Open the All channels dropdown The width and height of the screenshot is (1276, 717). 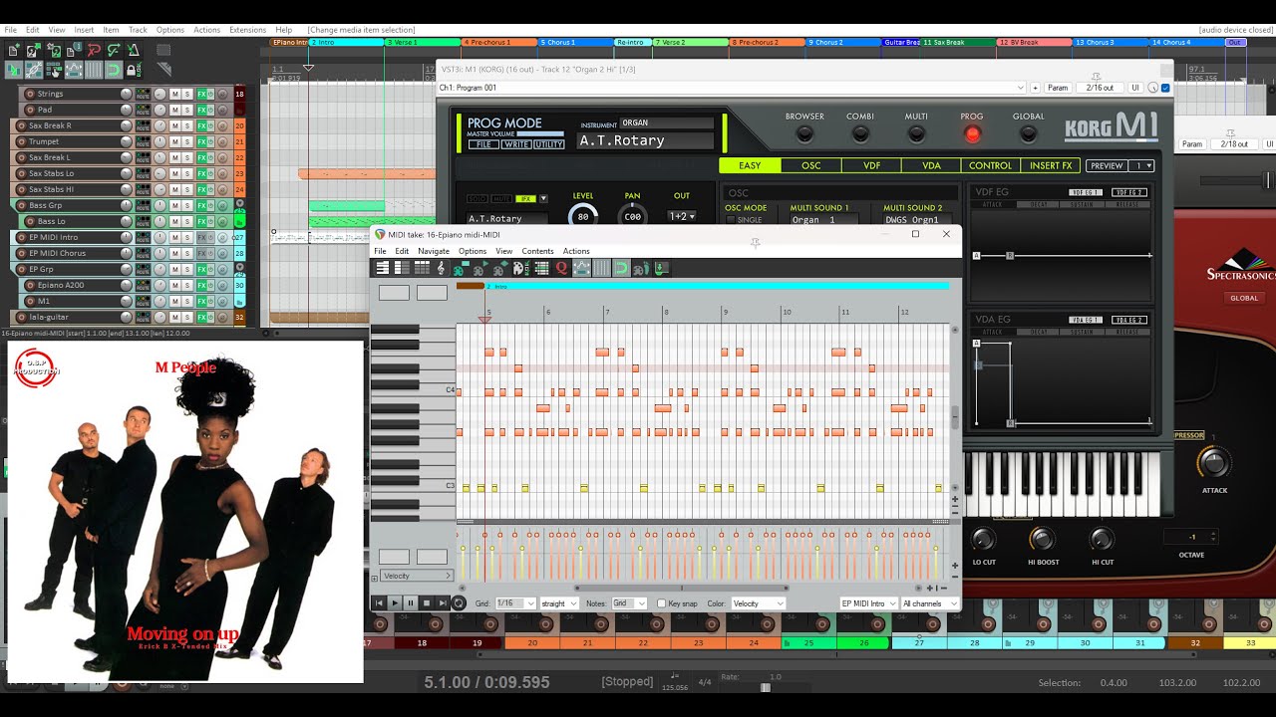pos(930,603)
